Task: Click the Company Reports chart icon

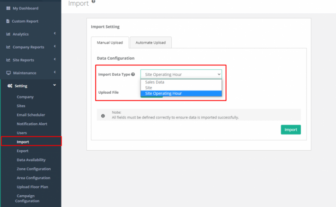Action: [x=8, y=47]
